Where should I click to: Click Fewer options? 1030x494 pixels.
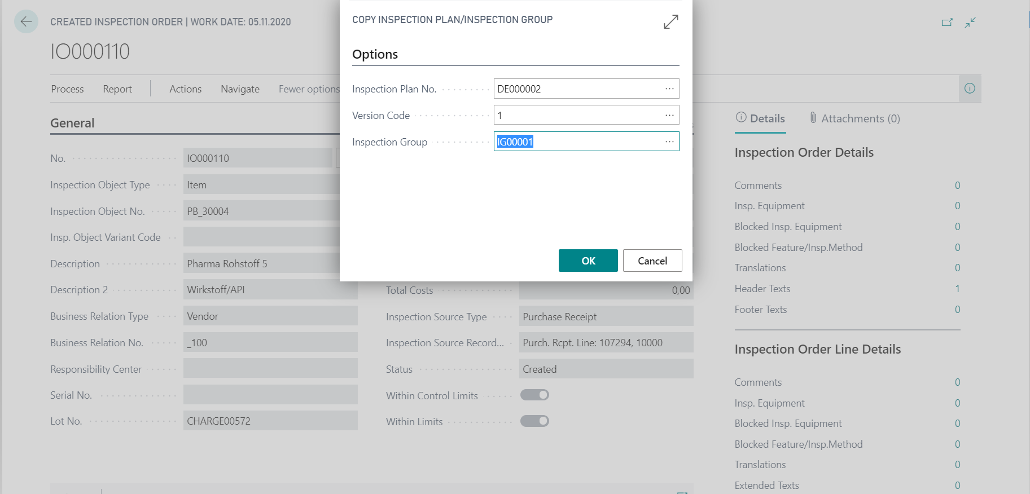309,89
